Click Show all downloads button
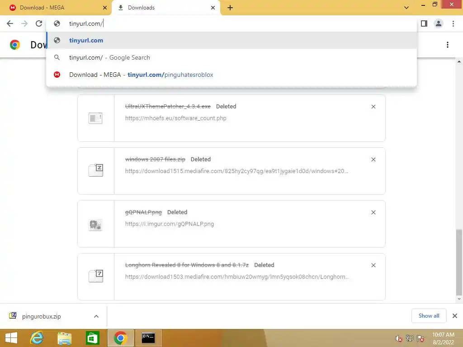This screenshot has width=463, height=347. click(429, 316)
